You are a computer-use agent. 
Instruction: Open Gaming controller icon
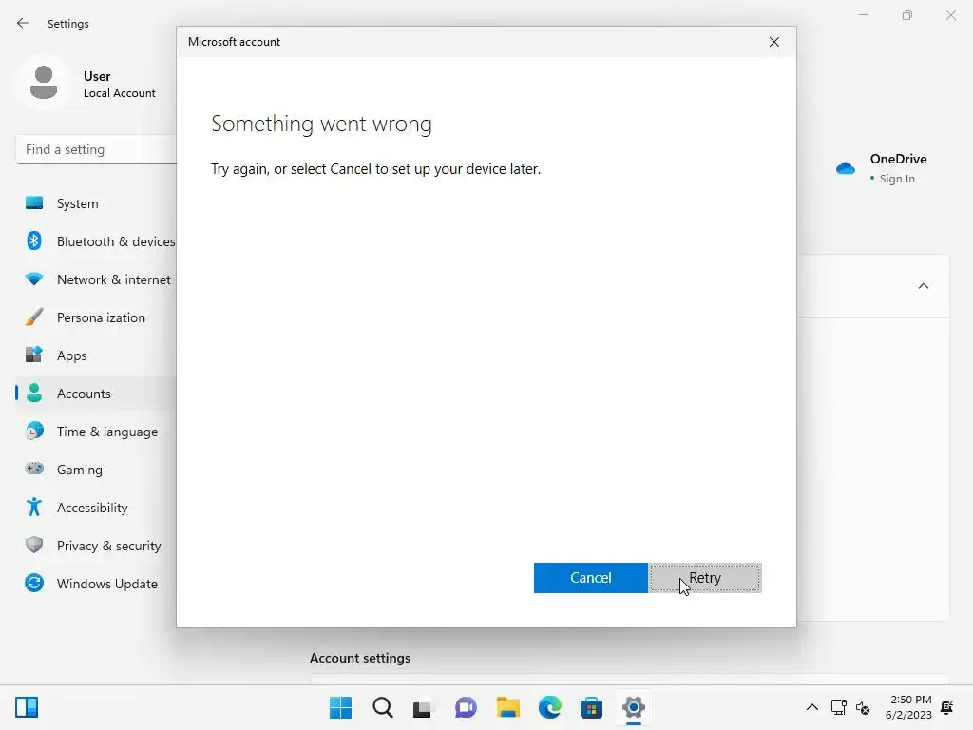click(34, 469)
